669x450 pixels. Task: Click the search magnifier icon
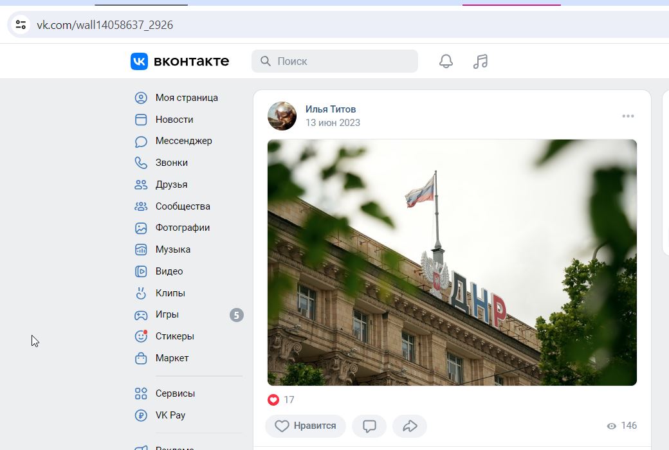coord(266,61)
